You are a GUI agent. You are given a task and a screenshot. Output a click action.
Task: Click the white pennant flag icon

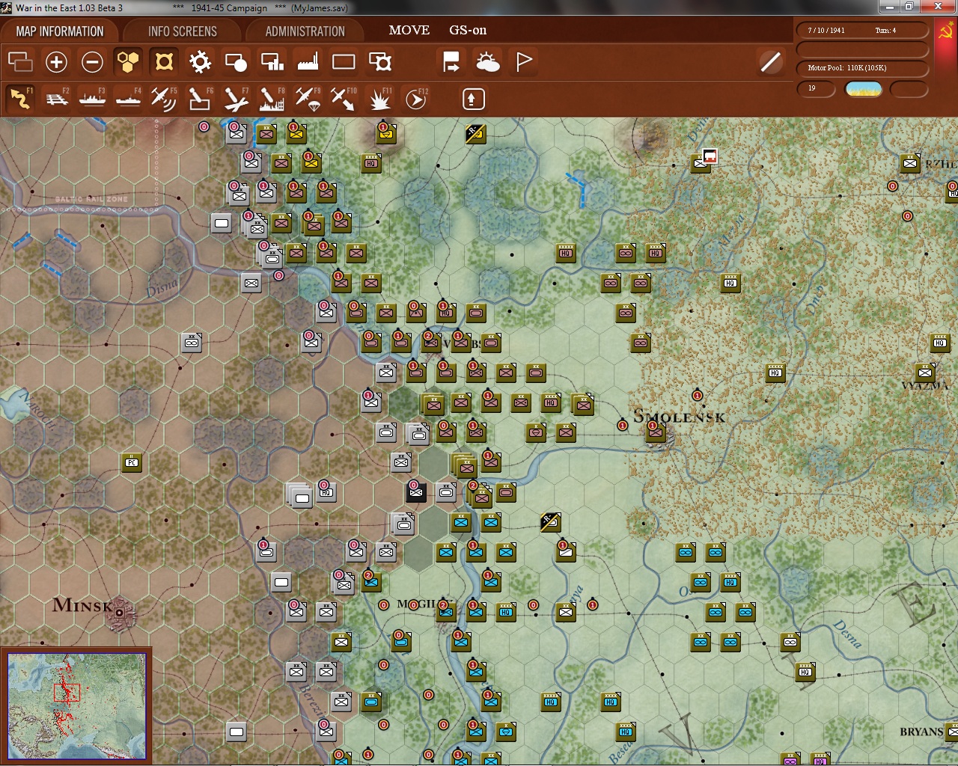(524, 61)
